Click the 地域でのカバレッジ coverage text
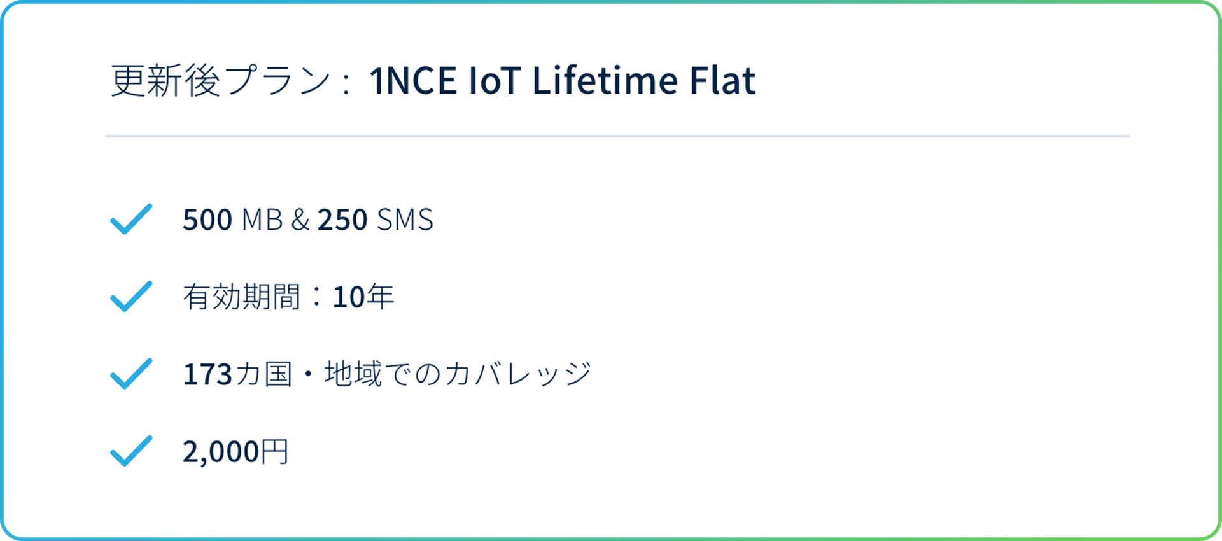 [458, 374]
